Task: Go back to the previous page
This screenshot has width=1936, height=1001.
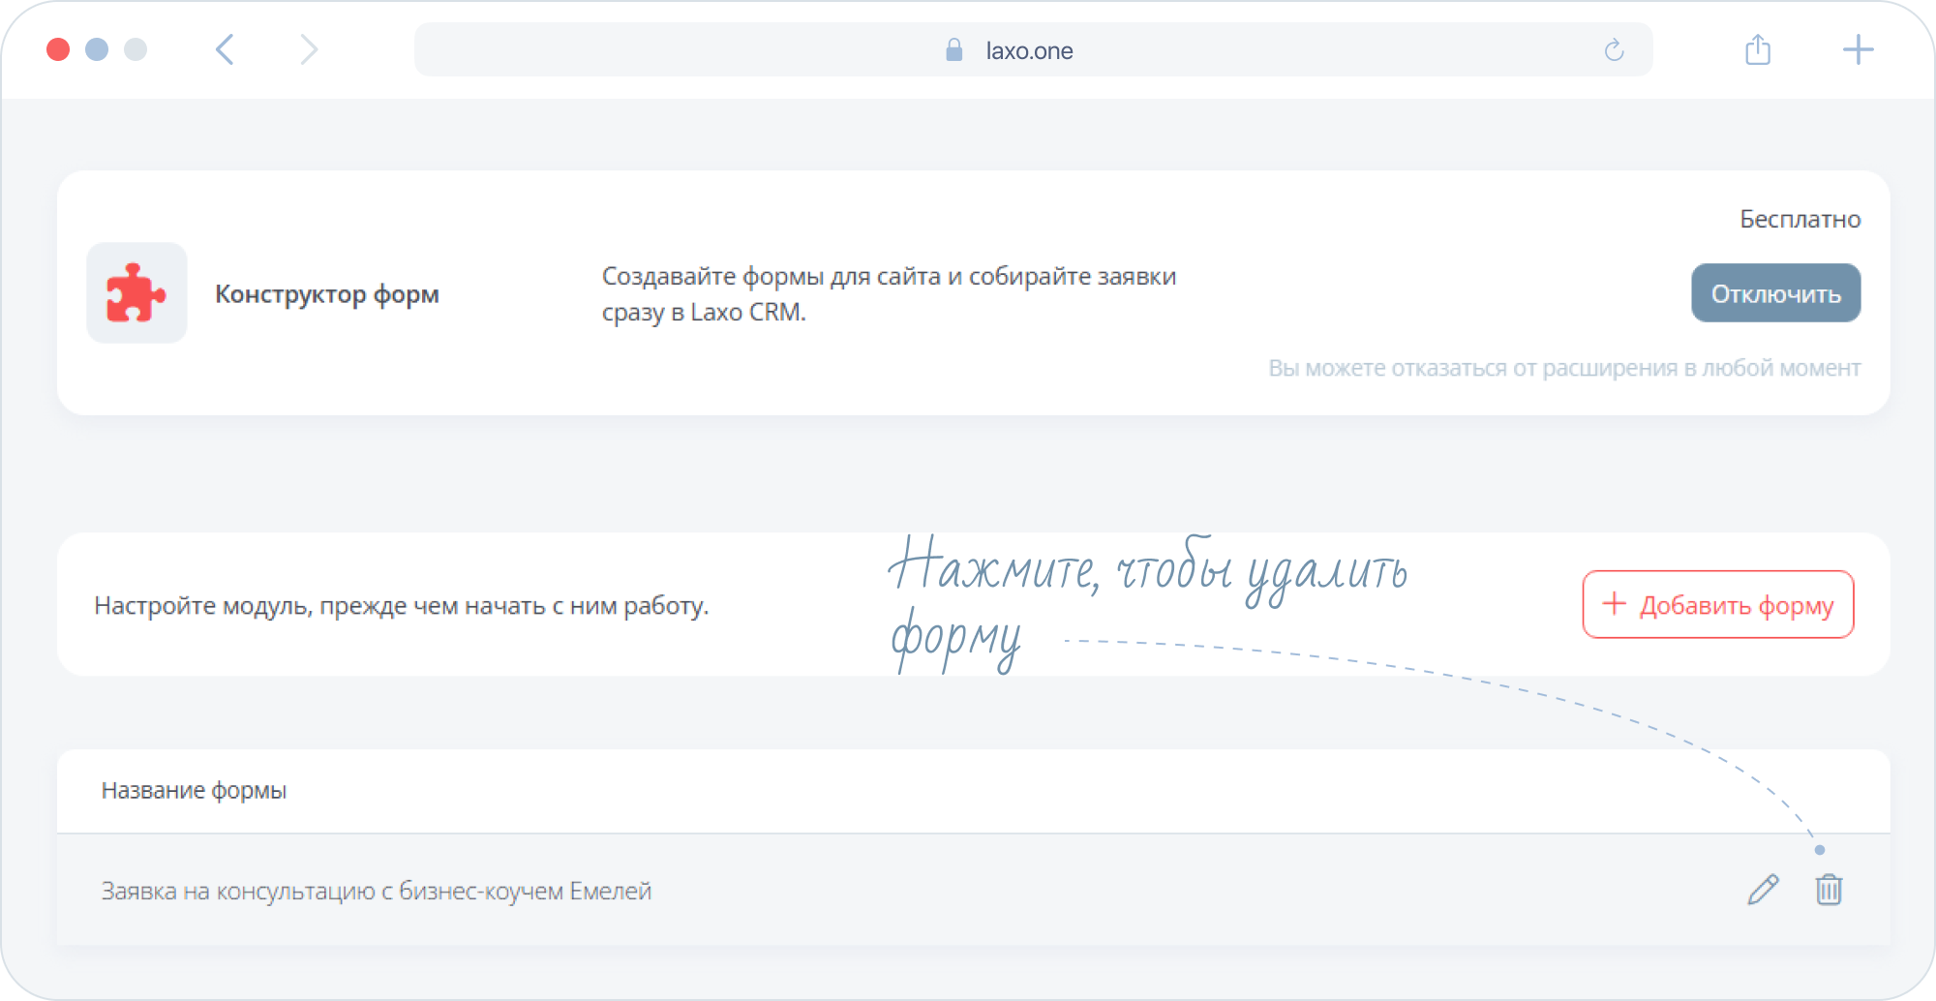Action: (225, 49)
